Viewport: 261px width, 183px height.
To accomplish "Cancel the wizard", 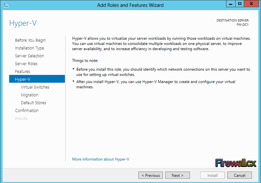I will [x=240, y=175].
